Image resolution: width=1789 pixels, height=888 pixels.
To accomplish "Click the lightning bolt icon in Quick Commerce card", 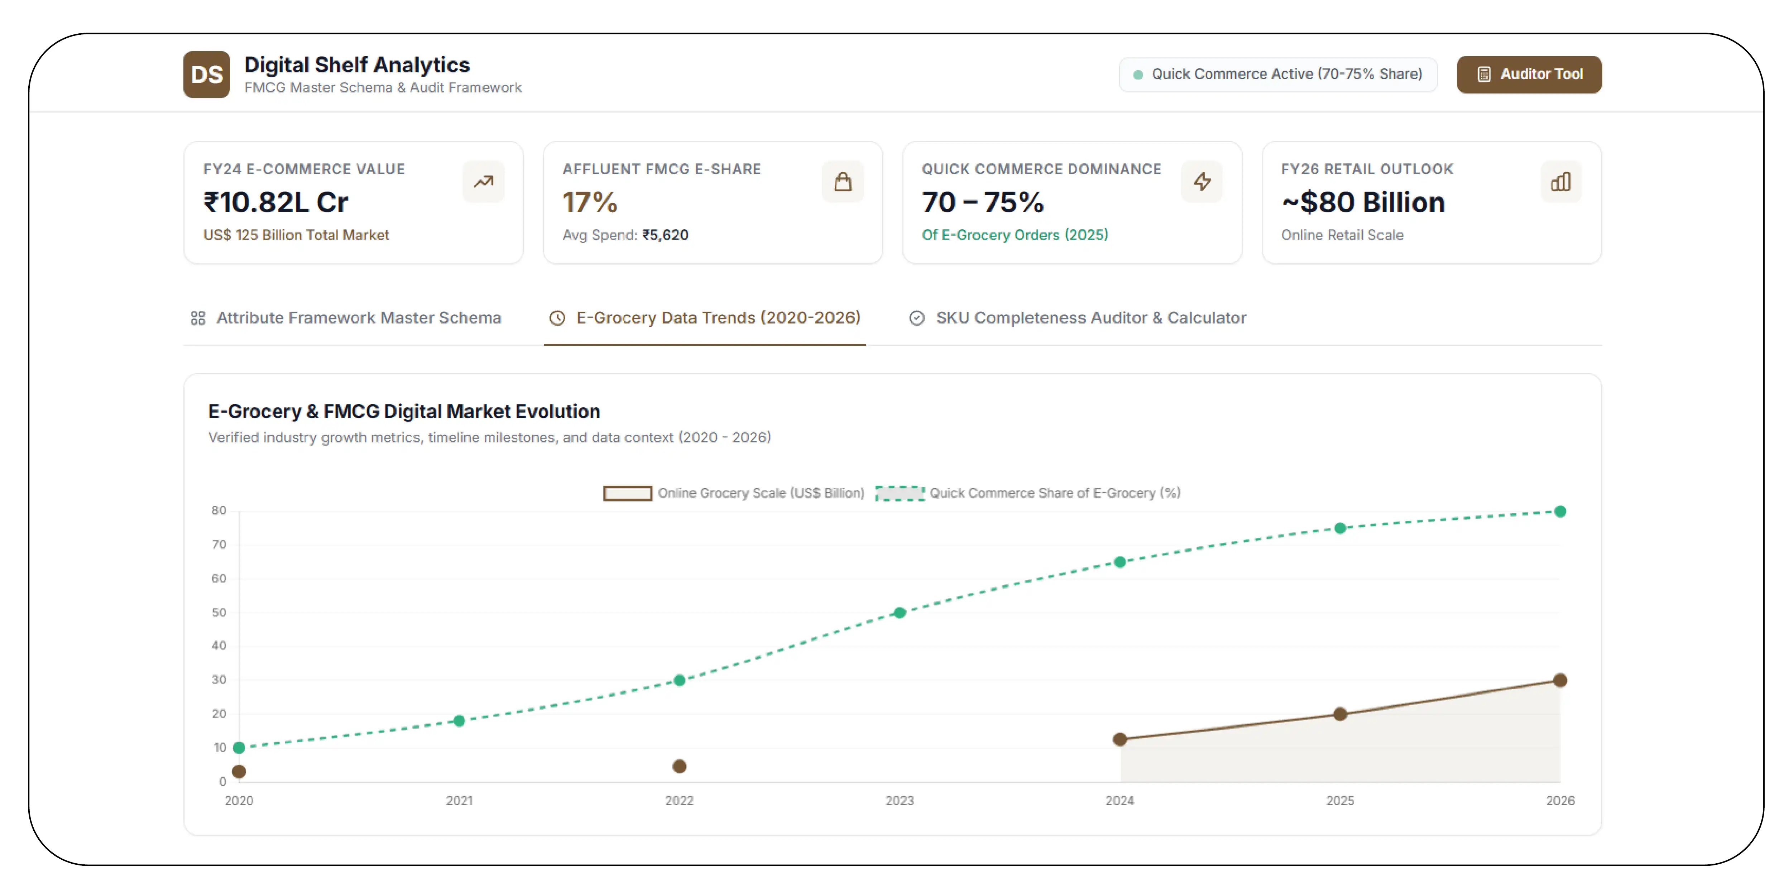I will click(1202, 182).
